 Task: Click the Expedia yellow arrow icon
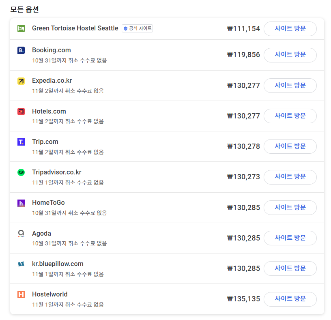(x=21, y=81)
